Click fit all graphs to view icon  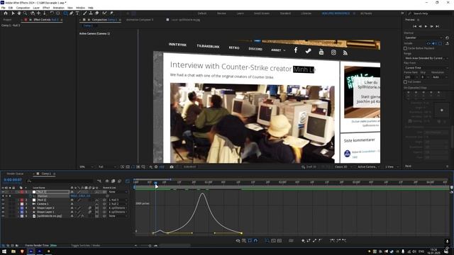tap(279, 241)
